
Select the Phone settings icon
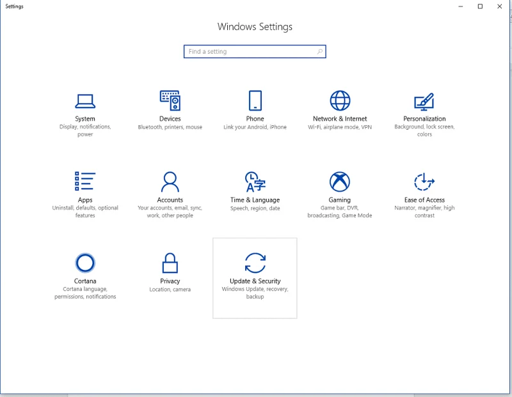(255, 101)
